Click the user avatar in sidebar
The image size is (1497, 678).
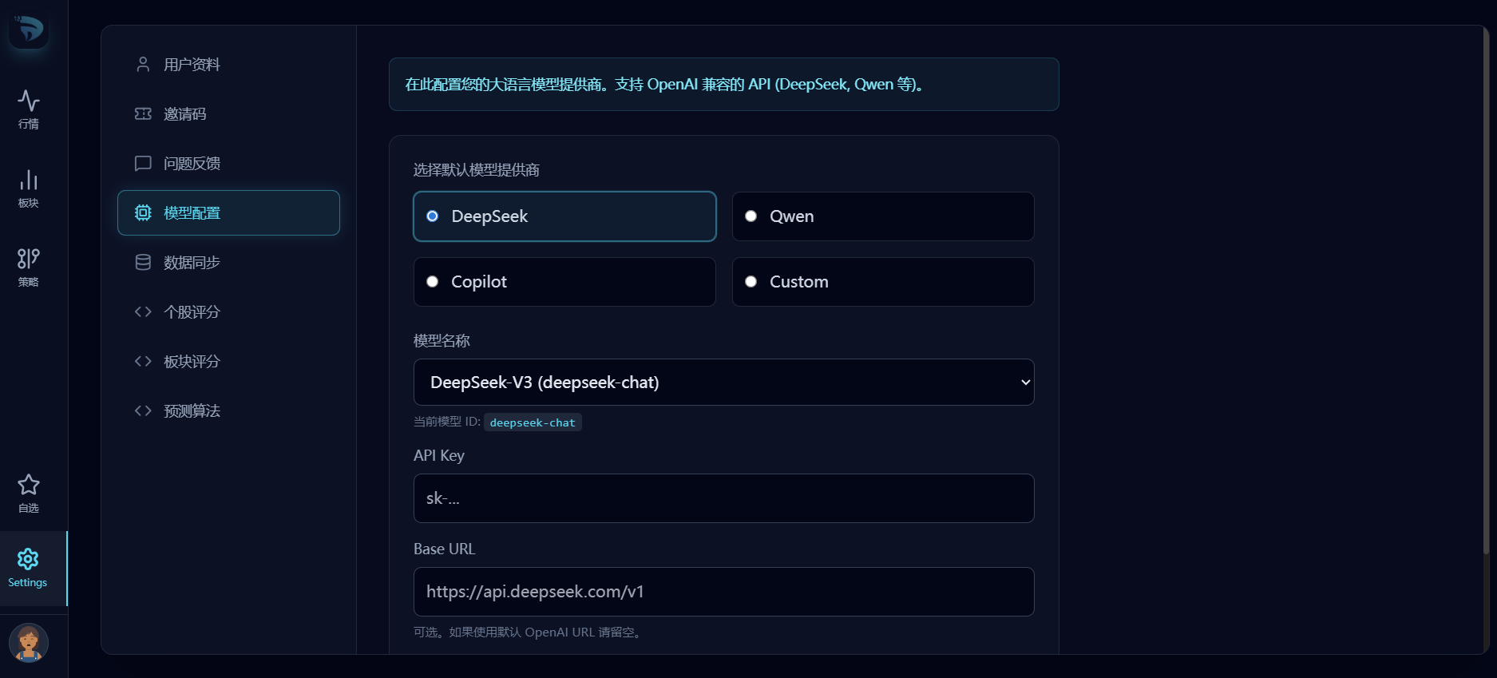[x=29, y=643]
